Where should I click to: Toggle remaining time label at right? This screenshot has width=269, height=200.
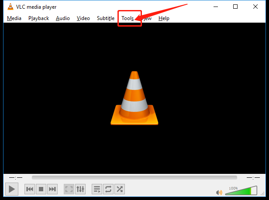[253, 178]
